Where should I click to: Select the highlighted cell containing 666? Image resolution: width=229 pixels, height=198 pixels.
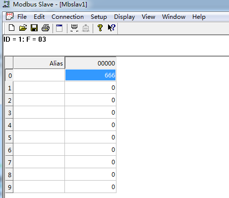pyautogui.click(x=90, y=75)
